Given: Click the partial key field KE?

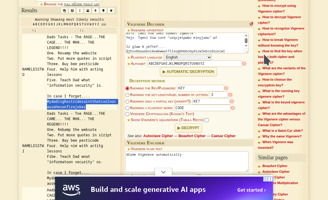Looking at the screenshot, I should pos(211,101).
